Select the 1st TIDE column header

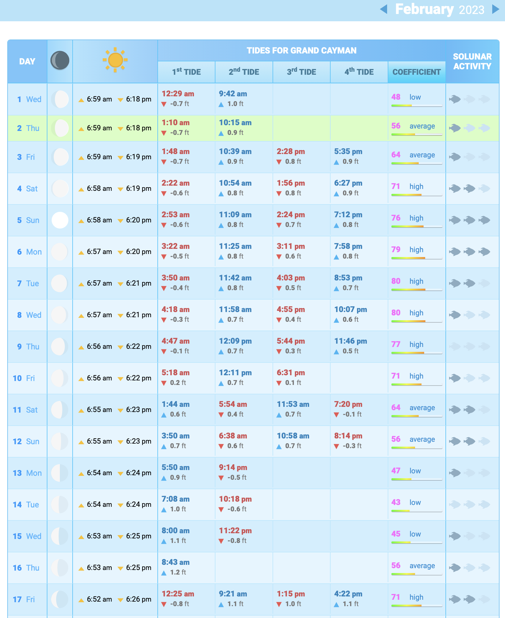(x=186, y=72)
